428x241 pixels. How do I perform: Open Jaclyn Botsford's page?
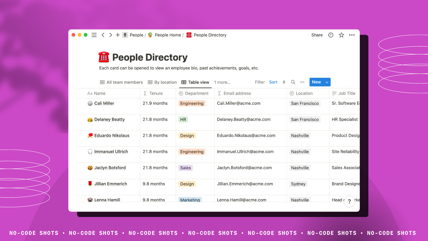pyautogui.click(x=110, y=168)
